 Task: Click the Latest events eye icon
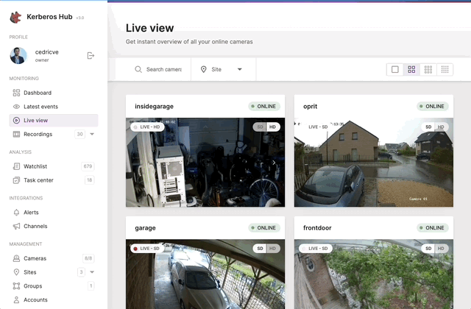(x=16, y=107)
